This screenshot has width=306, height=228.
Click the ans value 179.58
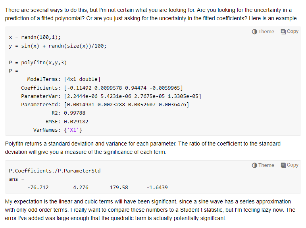(119, 187)
